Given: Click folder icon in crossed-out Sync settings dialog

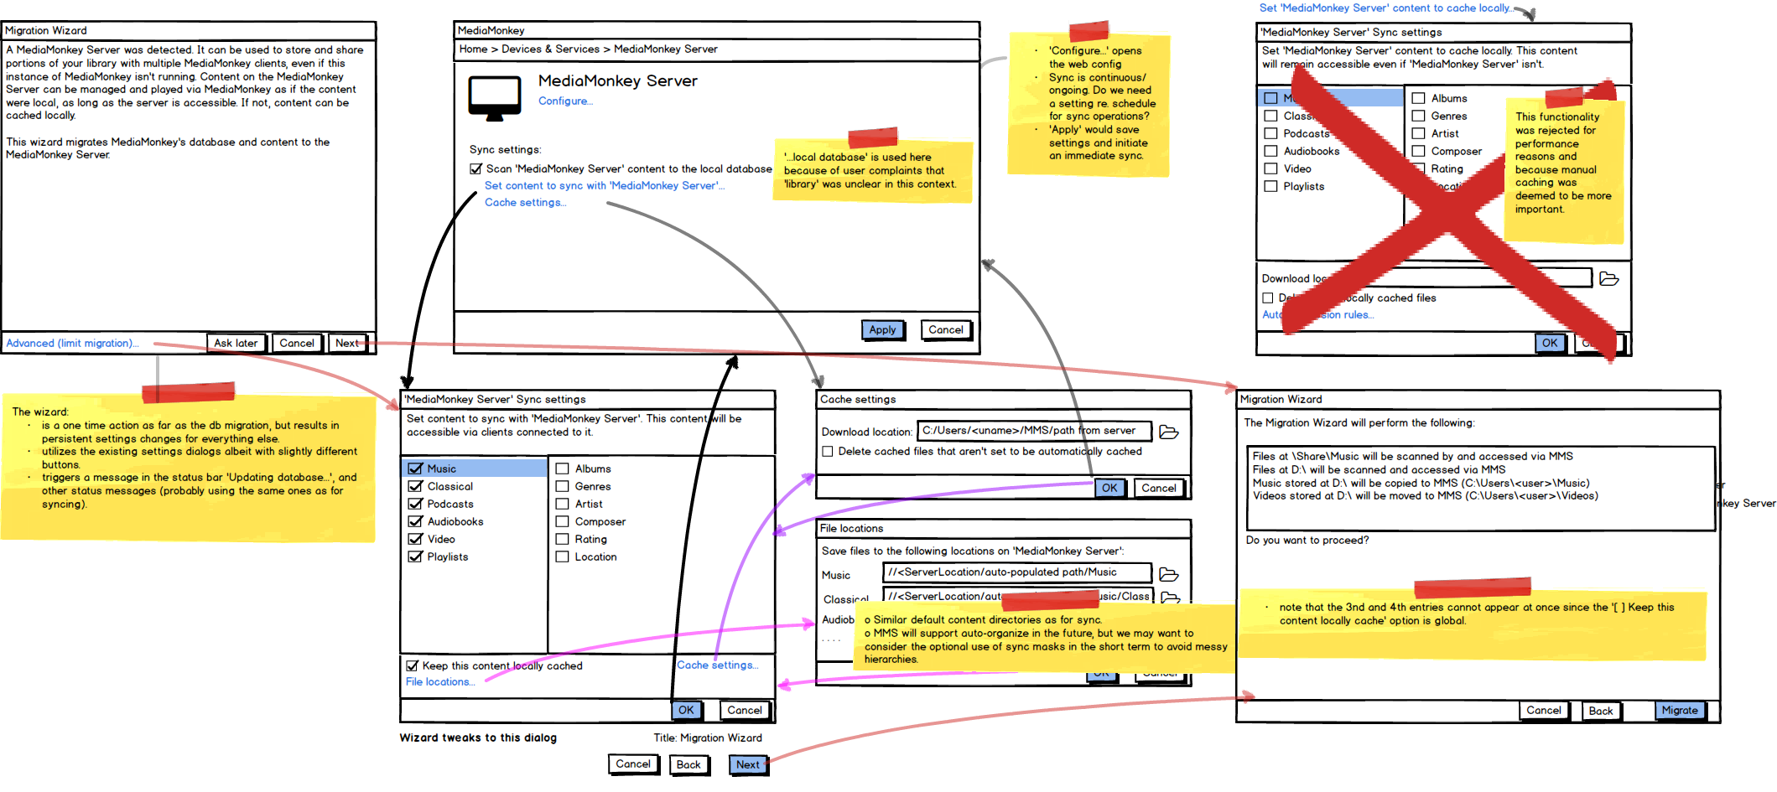Looking at the screenshot, I should tap(1608, 279).
